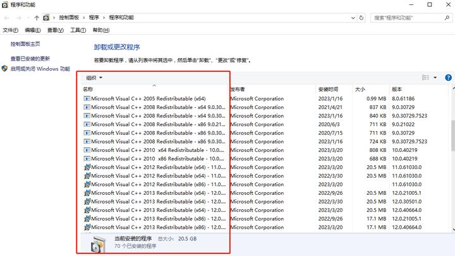Image resolution: width=455 pixels, height=256 pixels.
Task: Maximize the 程序和功能 window
Action: [430, 4]
